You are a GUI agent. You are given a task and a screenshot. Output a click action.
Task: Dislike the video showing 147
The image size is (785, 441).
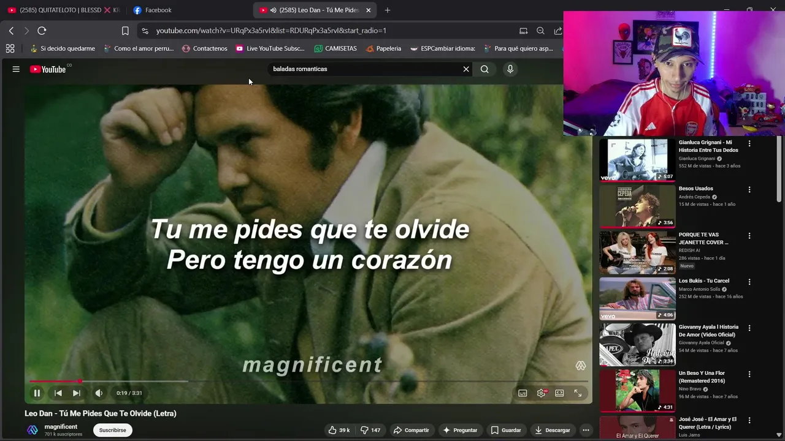pyautogui.click(x=370, y=430)
